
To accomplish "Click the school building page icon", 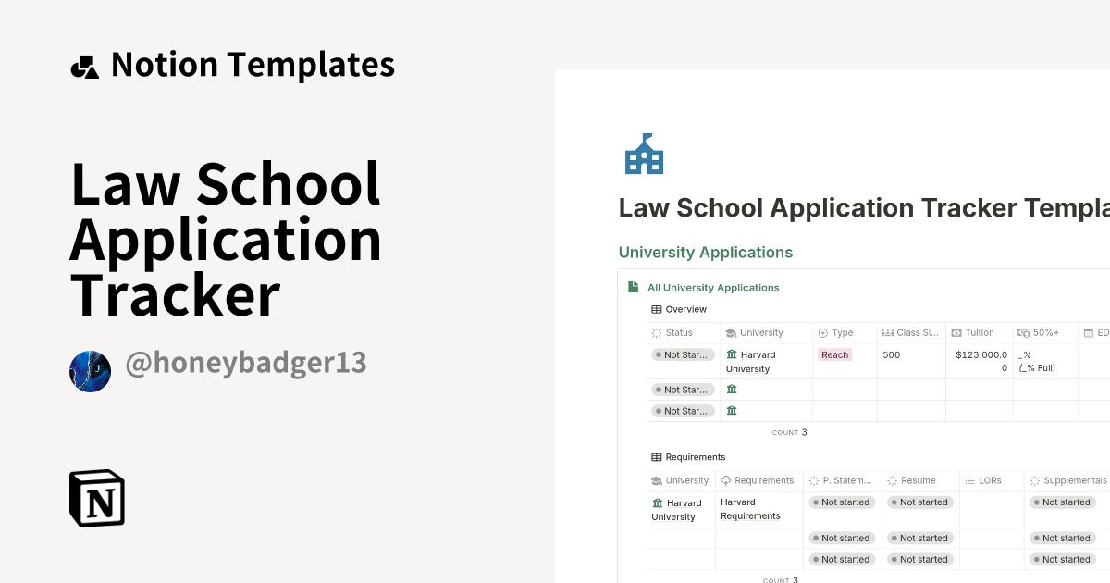I will tap(645, 154).
